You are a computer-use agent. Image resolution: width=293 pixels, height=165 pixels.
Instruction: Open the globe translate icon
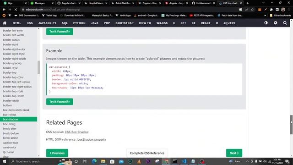click(276, 23)
